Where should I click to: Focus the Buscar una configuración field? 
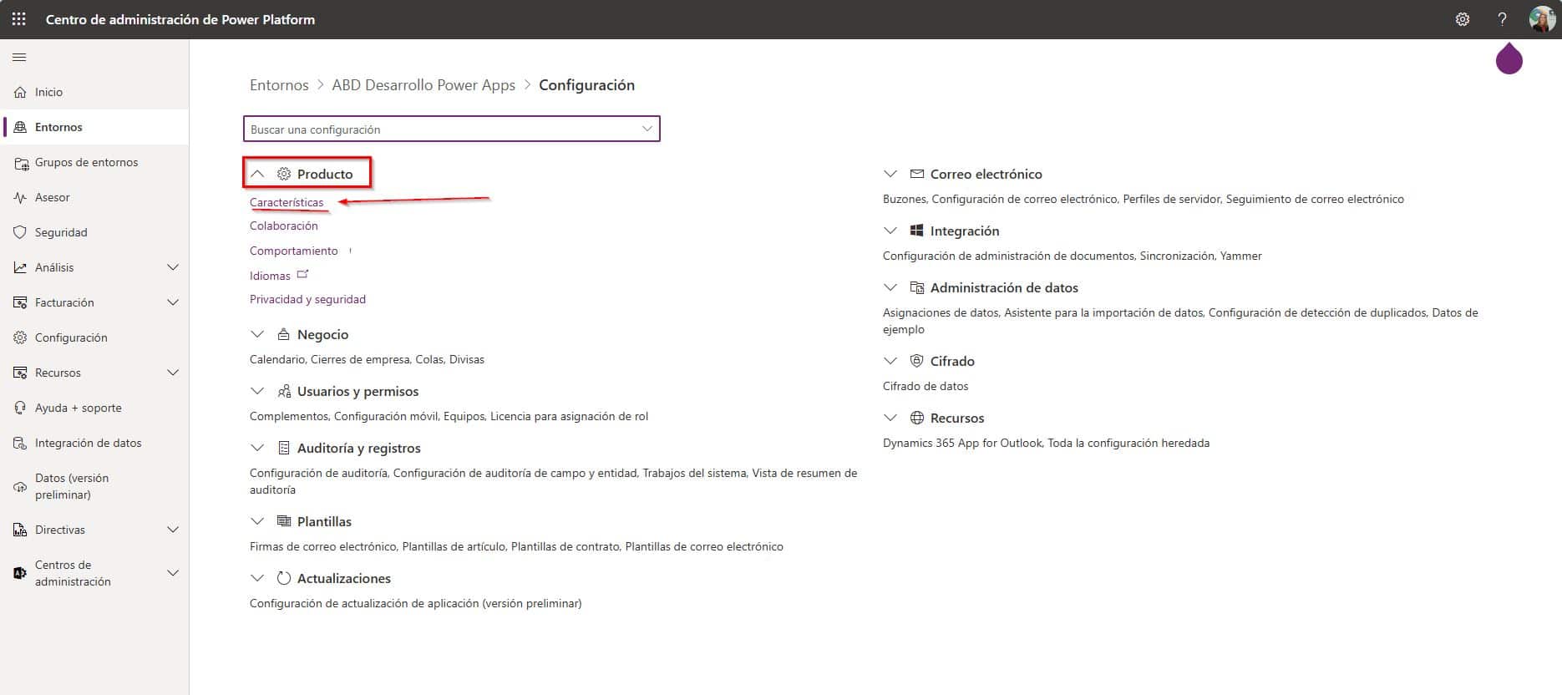click(452, 129)
